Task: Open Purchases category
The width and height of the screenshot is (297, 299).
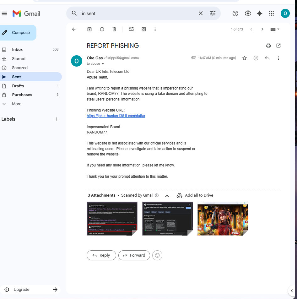Action: click(x=30, y=95)
